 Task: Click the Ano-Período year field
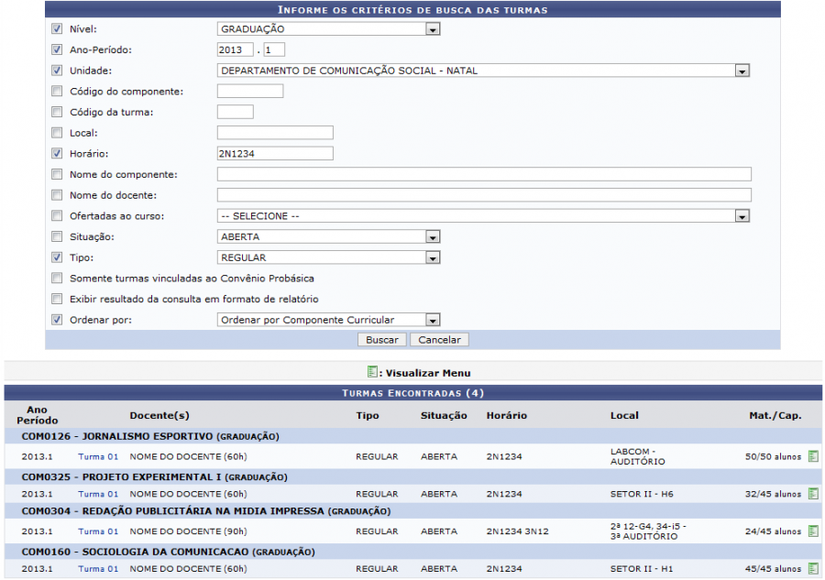(235, 49)
